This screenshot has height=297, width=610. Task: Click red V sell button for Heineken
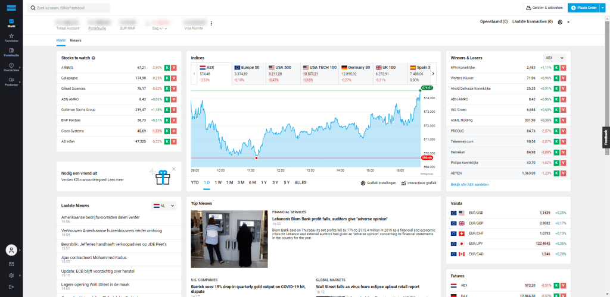click(564, 152)
